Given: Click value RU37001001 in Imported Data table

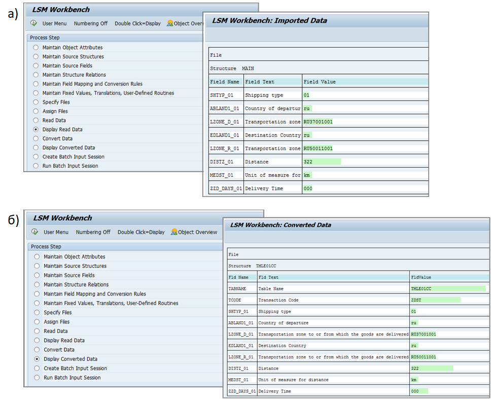Looking at the screenshot, I should 318,122.
